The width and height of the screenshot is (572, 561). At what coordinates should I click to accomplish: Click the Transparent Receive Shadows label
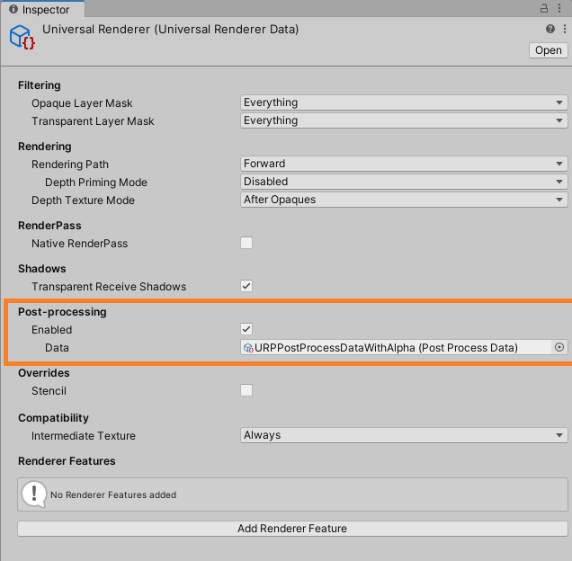tap(109, 287)
